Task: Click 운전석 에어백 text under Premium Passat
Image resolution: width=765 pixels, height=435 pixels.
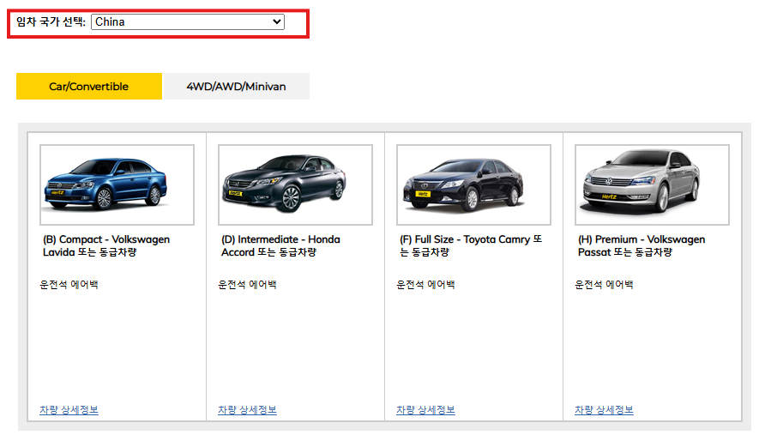Action: [604, 285]
